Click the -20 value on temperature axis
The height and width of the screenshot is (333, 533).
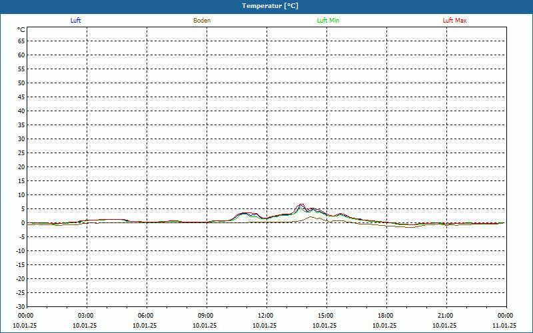tap(21, 279)
